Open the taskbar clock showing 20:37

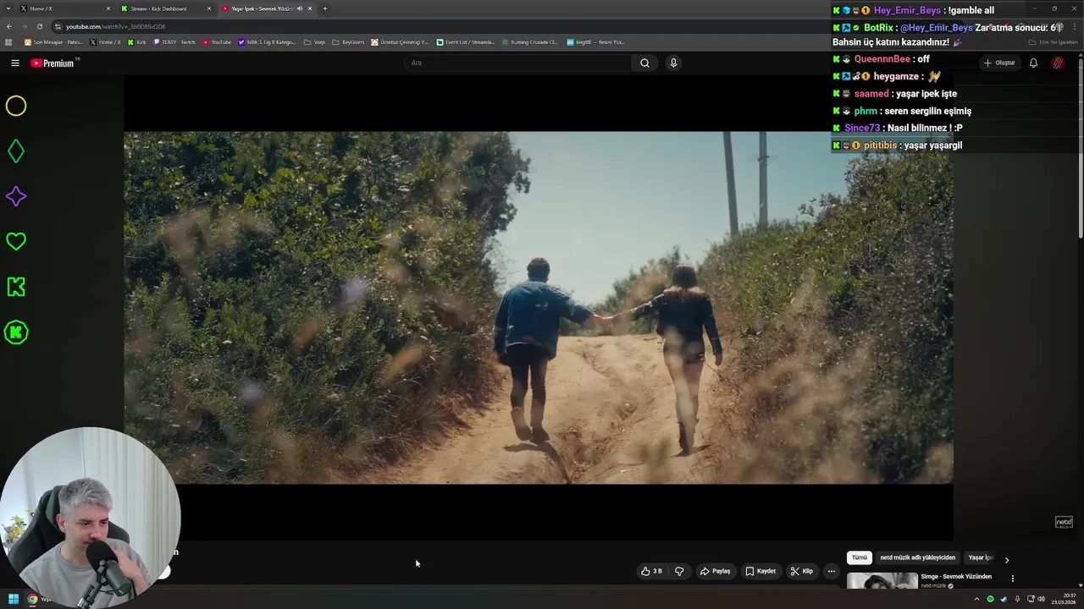click(x=1063, y=599)
